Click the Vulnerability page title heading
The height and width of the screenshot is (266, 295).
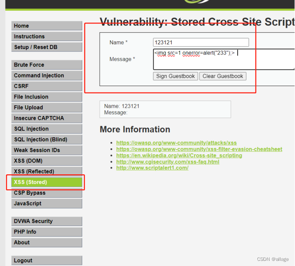pyautogui.click(x=197, y=22)
